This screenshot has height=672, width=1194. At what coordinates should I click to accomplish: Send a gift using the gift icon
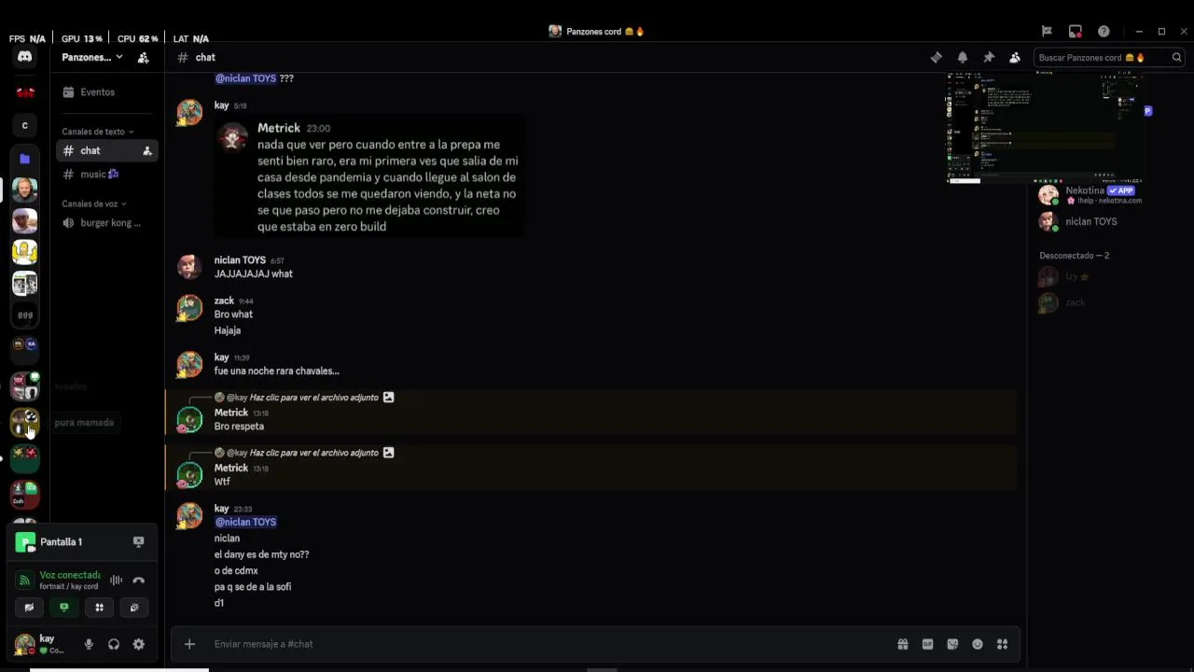[x=902, y=644]
